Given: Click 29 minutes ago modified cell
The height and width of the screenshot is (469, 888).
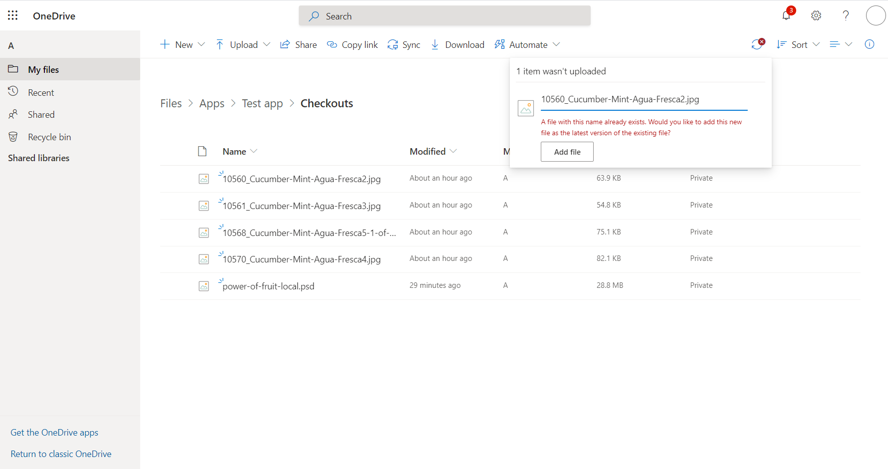Looking at the screenshot, I should coord(435,285).
